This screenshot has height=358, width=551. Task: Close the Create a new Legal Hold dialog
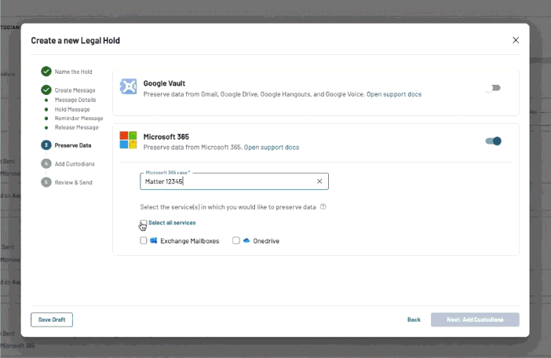[x=516, y=40]
